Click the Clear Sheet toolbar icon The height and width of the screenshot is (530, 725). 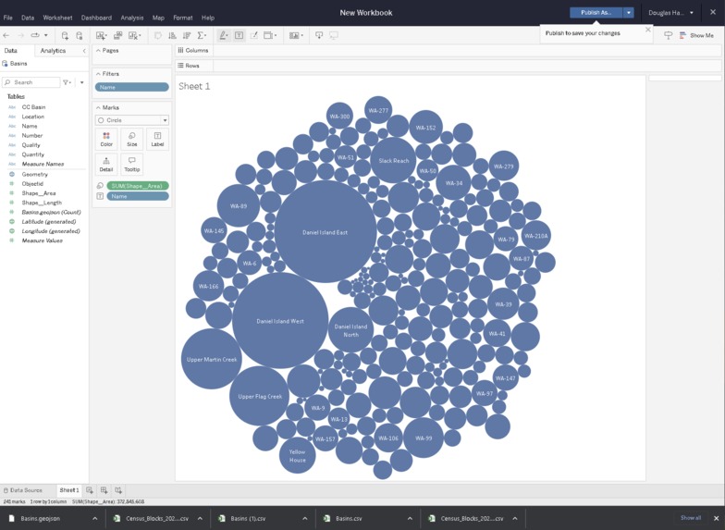coord(133,35)
